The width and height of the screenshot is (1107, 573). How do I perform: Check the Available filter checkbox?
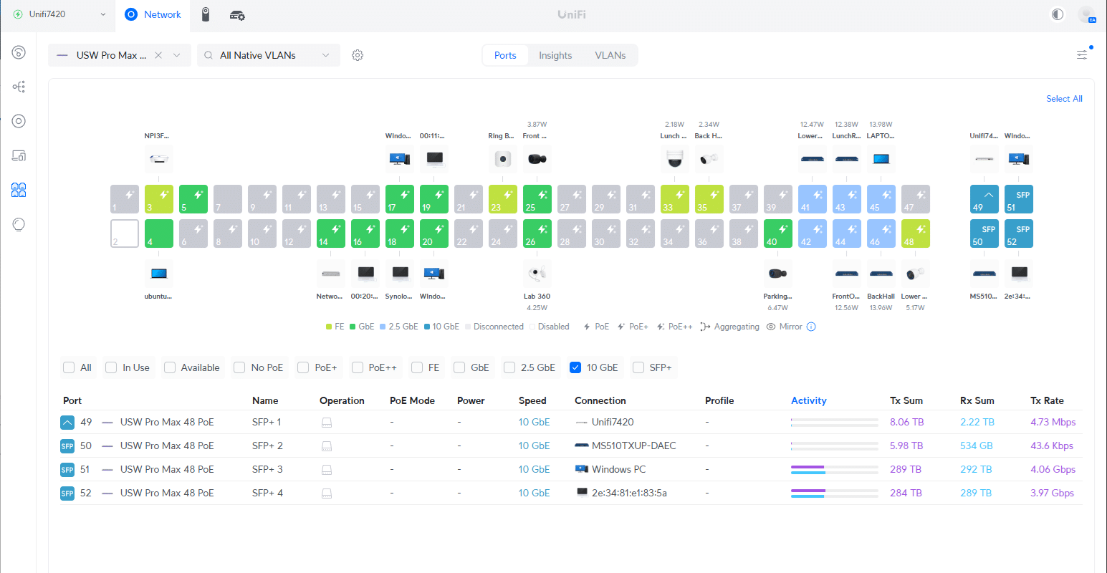(170, 367)
